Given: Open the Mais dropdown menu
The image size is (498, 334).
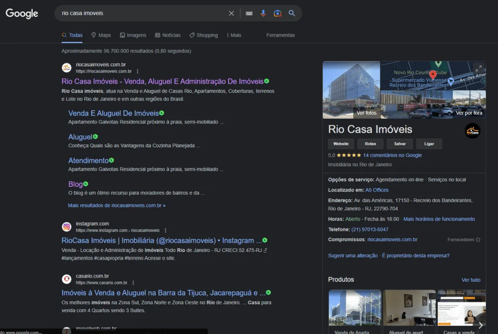Looking at the screenshot, I should (234, 35).
